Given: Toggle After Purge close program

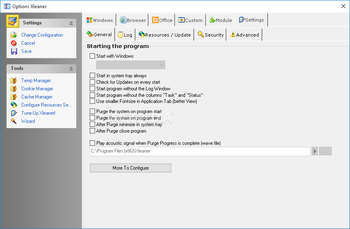Looking at the screenshot, I should [93, 131].
